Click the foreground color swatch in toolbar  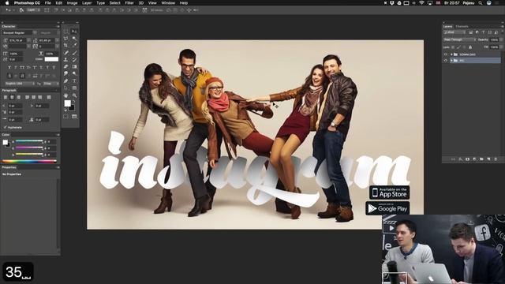(x=67, y=103)
